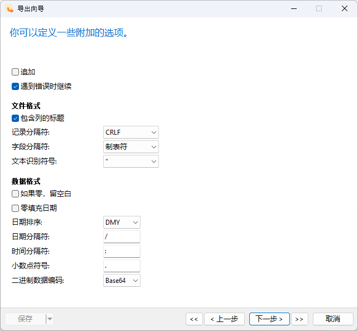Open the 二进制数据编码 Base64 dropdown

[122, 281]
